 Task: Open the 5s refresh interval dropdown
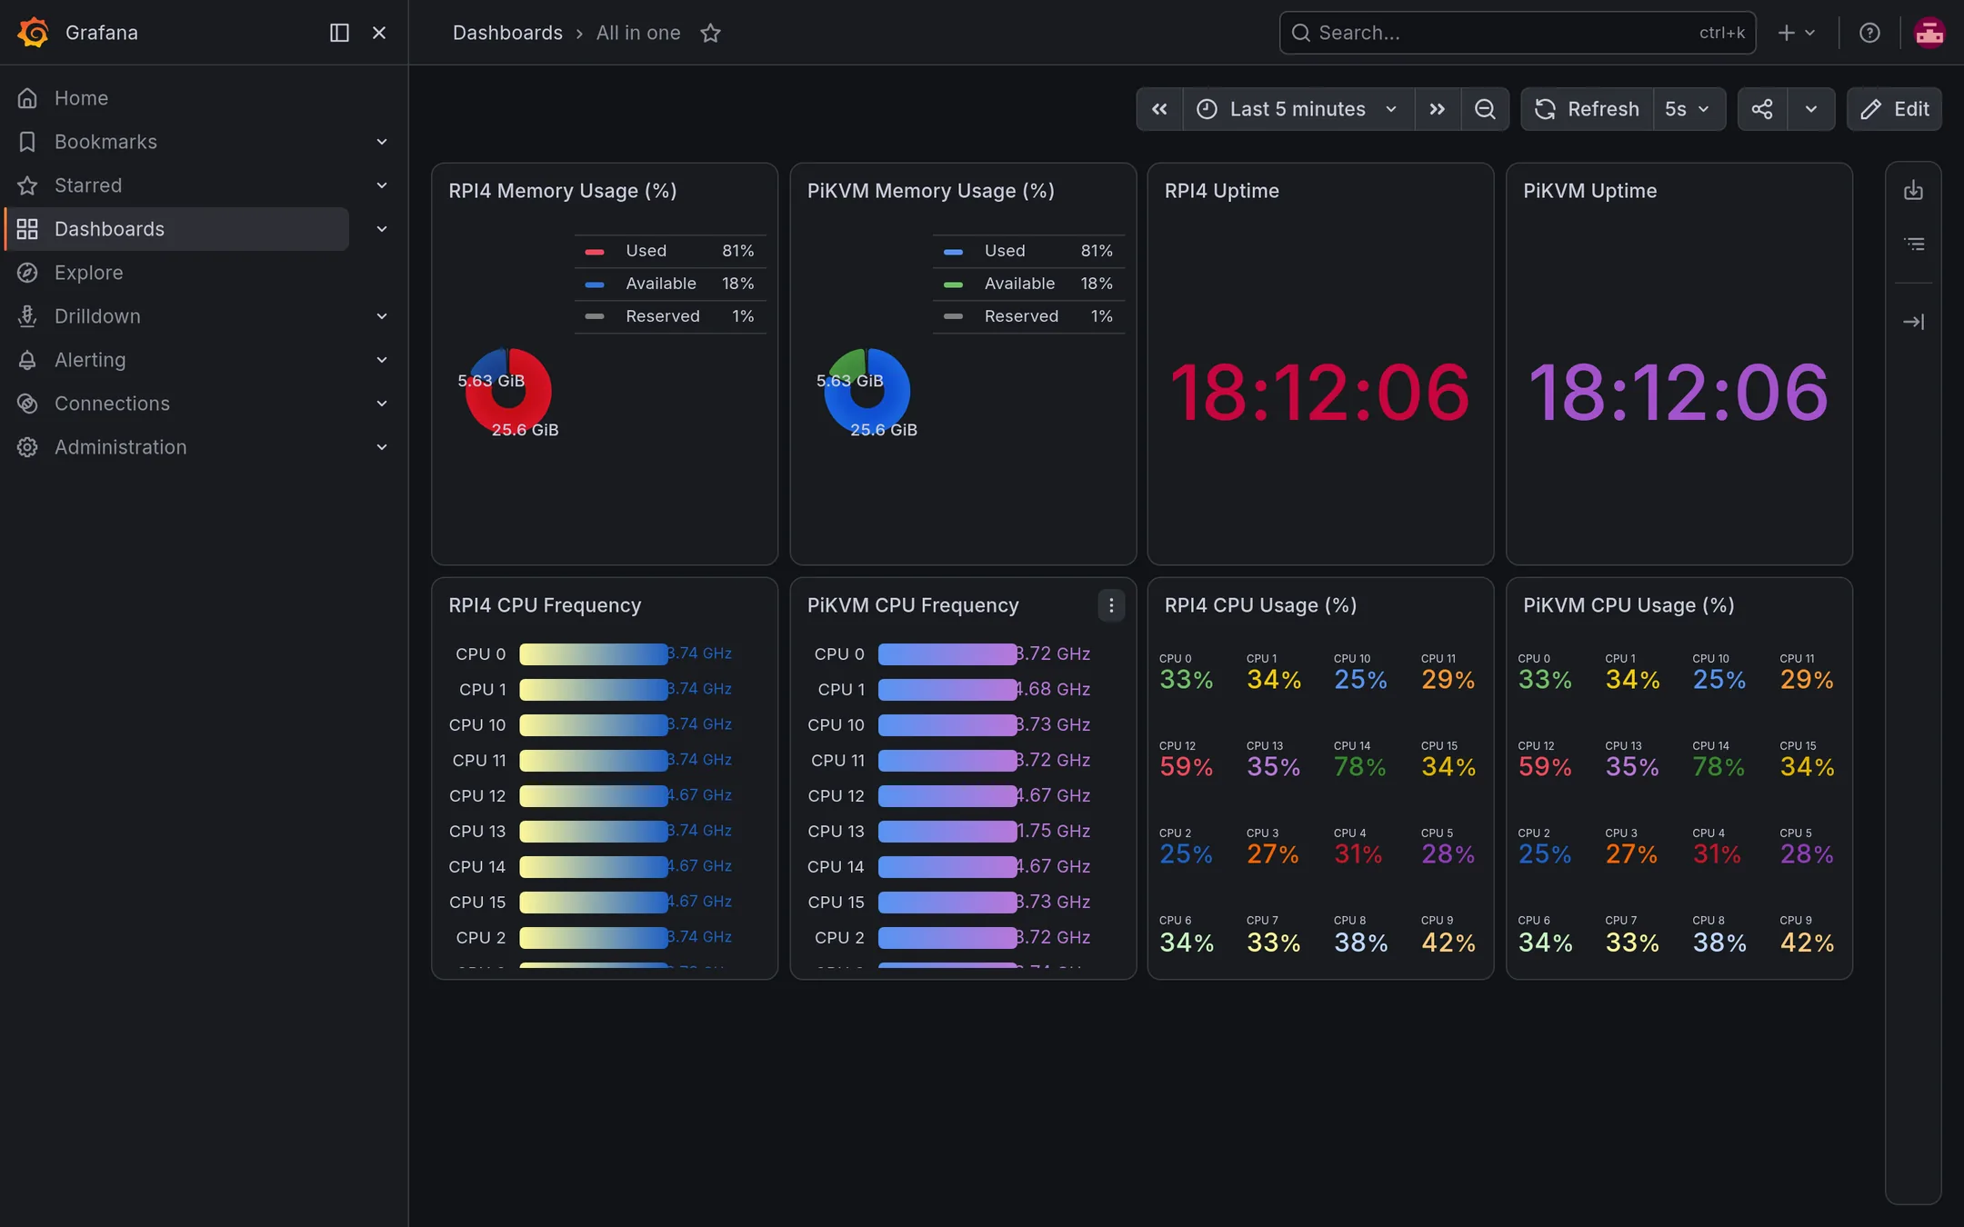[1688, 109]
